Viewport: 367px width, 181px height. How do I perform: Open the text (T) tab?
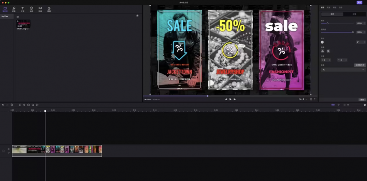pos(22,8)
